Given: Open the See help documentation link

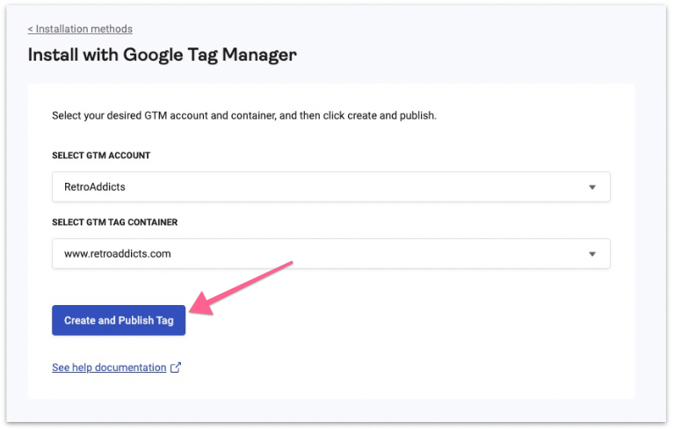Looking at the screenshot, I should pyautogui.click(x=109, y=367).
